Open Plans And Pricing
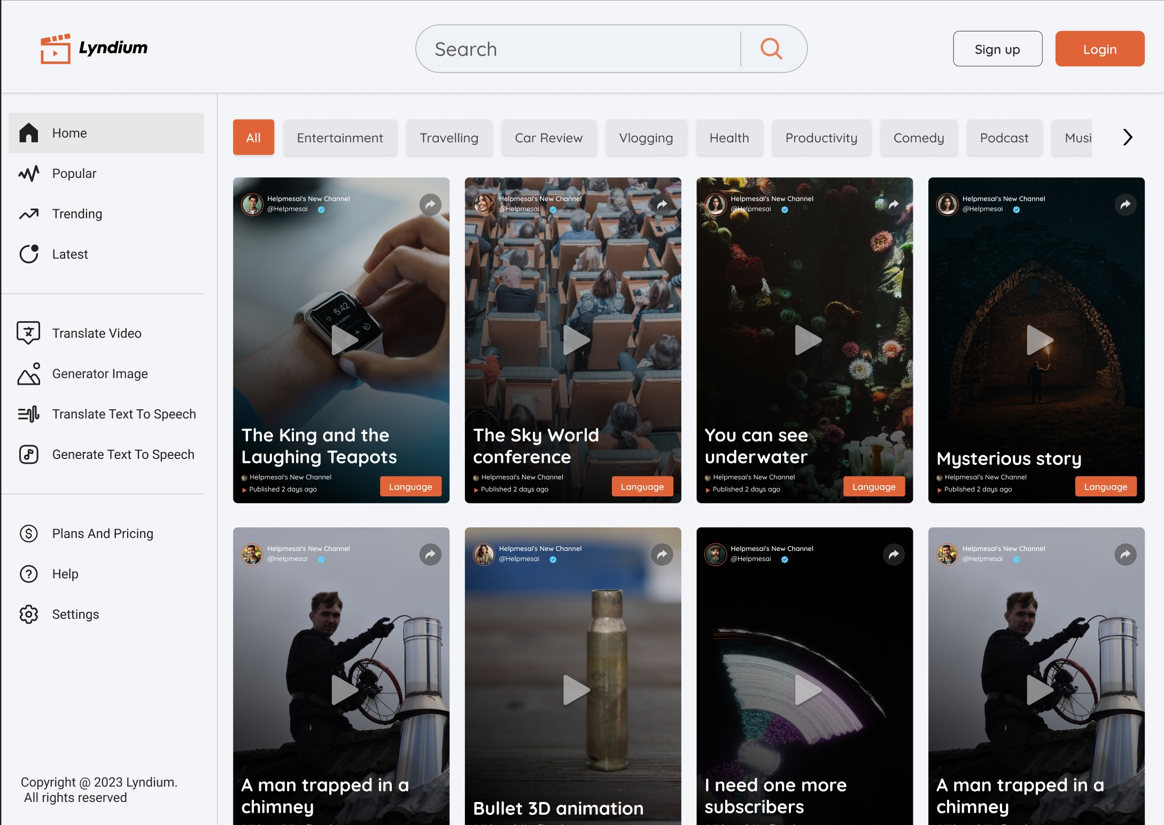 click(x=102, y=533)
